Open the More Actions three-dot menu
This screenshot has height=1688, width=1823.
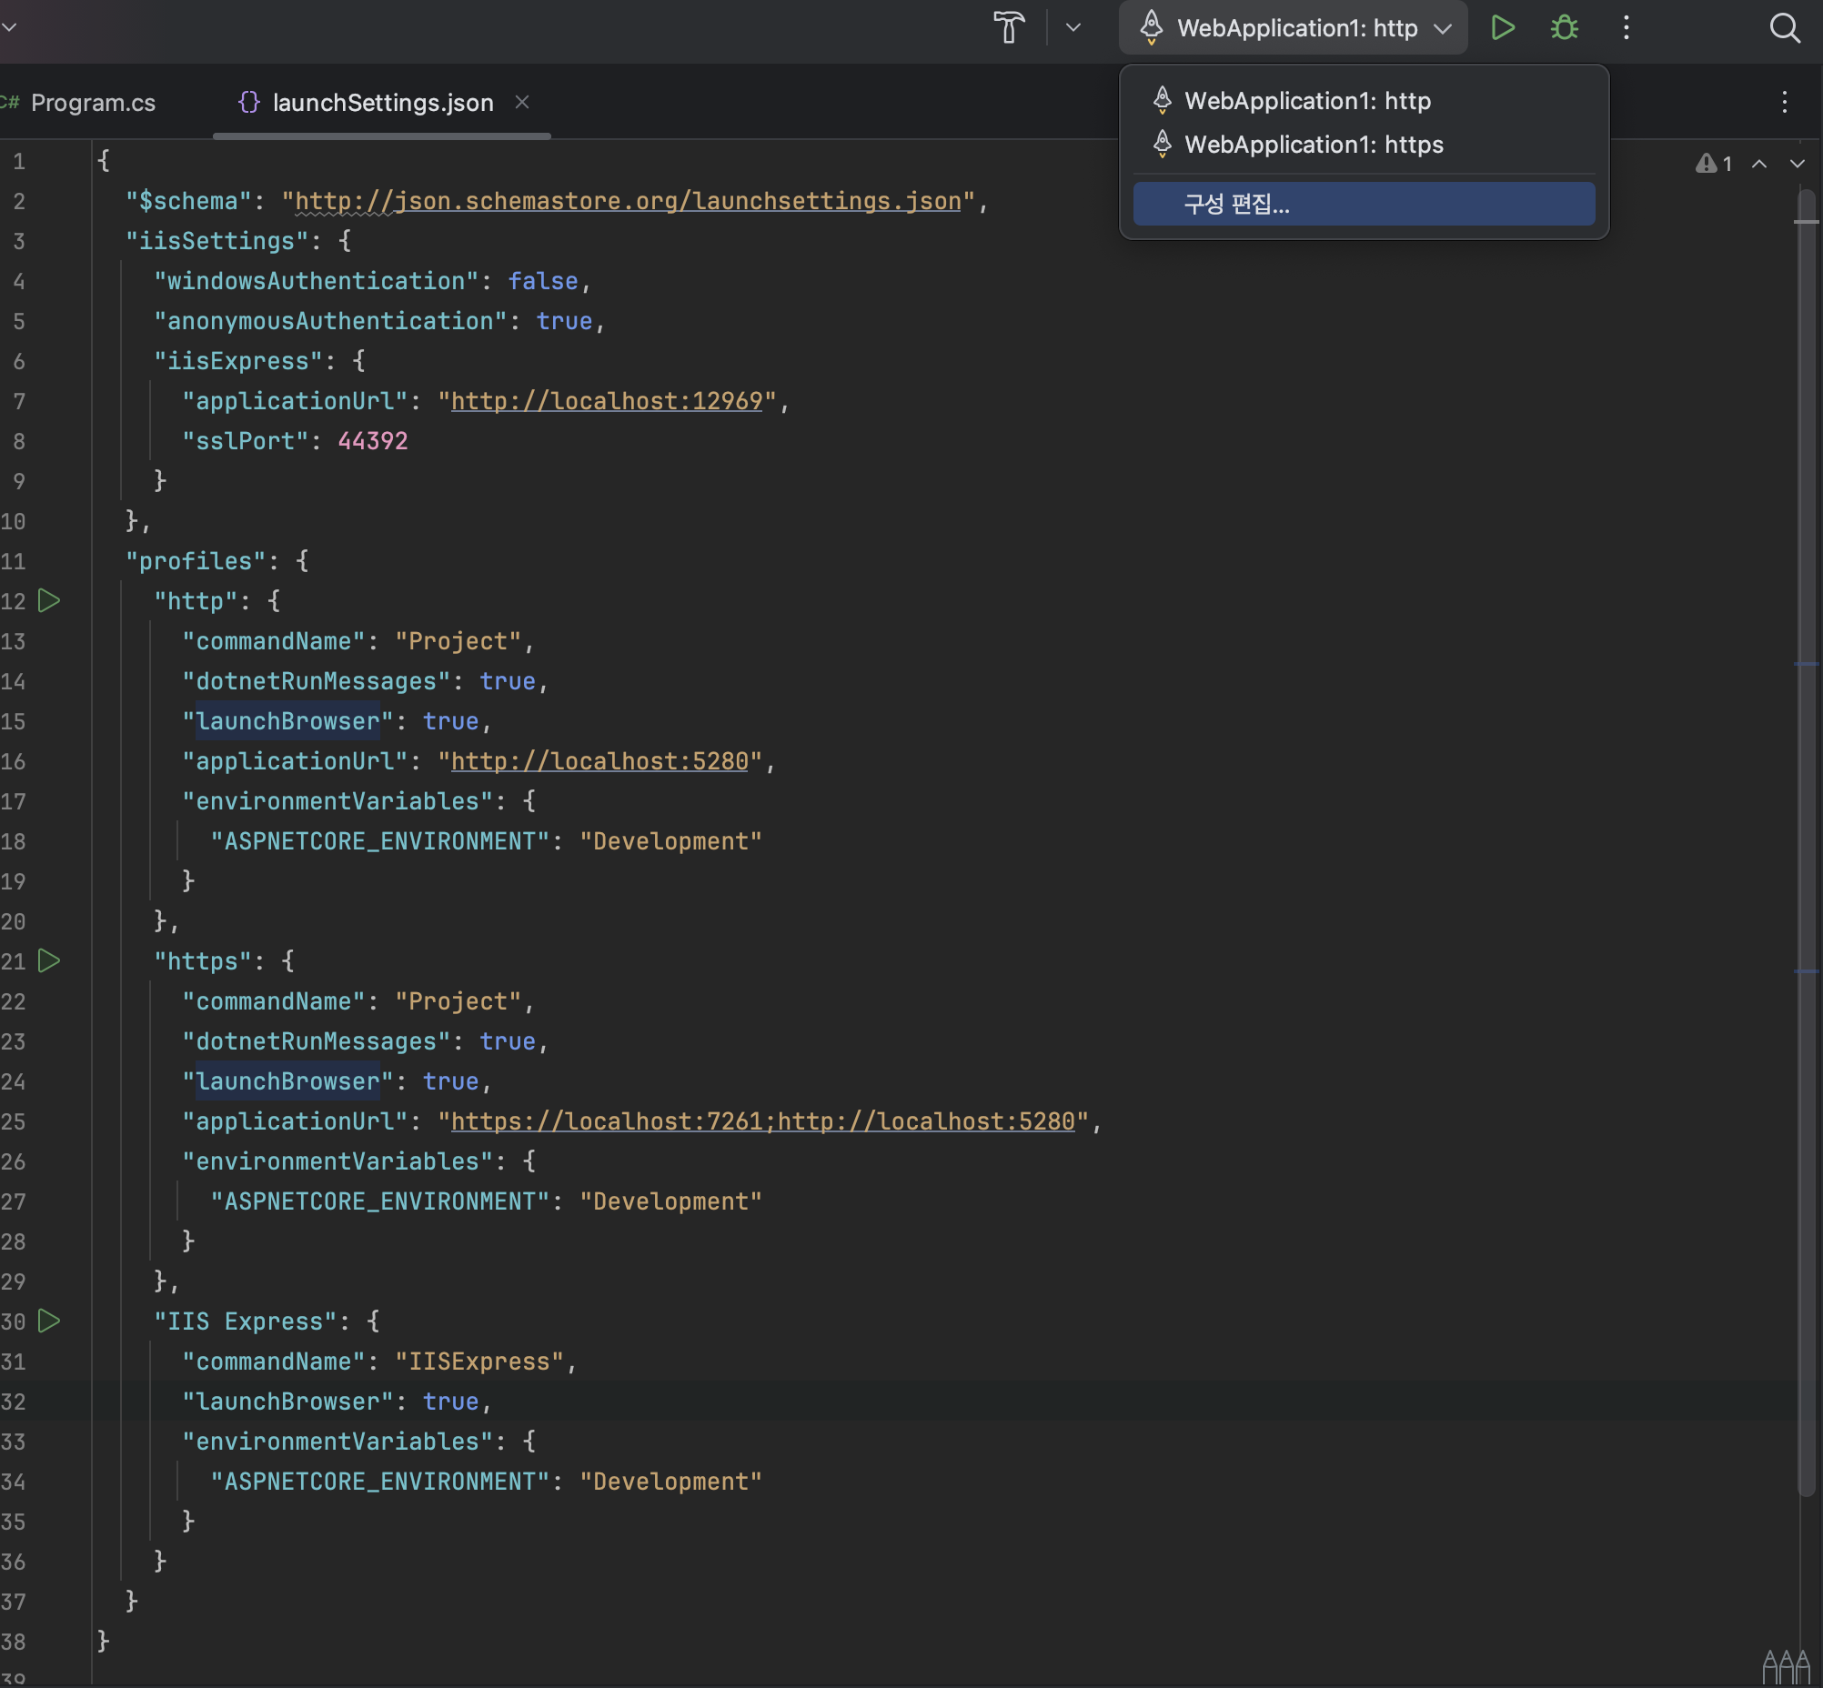pyautogui.click(x=1626, y=28)
